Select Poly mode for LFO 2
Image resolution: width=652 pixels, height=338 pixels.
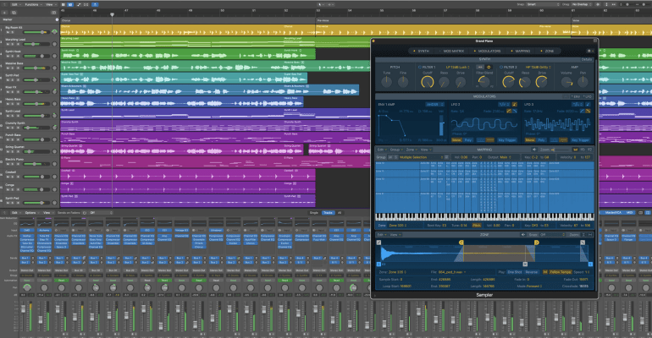coord(468,140)
